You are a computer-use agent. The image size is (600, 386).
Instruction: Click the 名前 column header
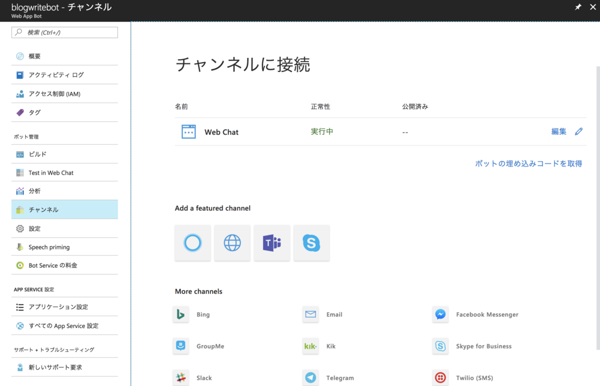click(182, 107)
